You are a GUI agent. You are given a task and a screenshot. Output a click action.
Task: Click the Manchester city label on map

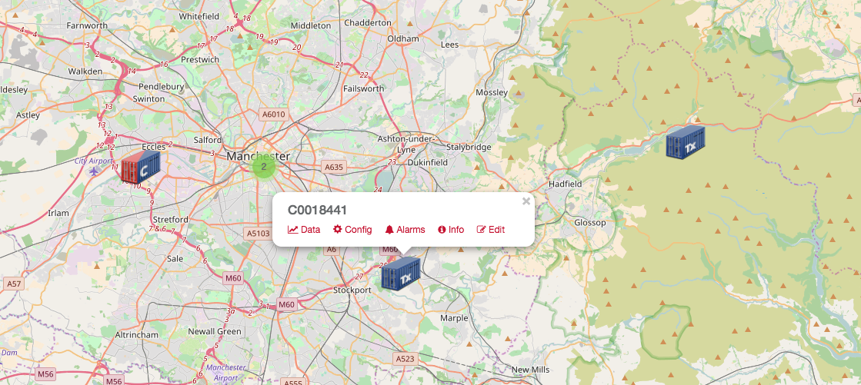pos(258,156)
